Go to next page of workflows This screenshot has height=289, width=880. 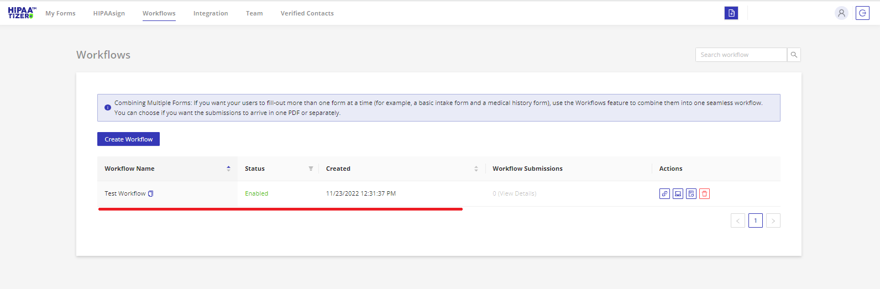pos(773,220)
